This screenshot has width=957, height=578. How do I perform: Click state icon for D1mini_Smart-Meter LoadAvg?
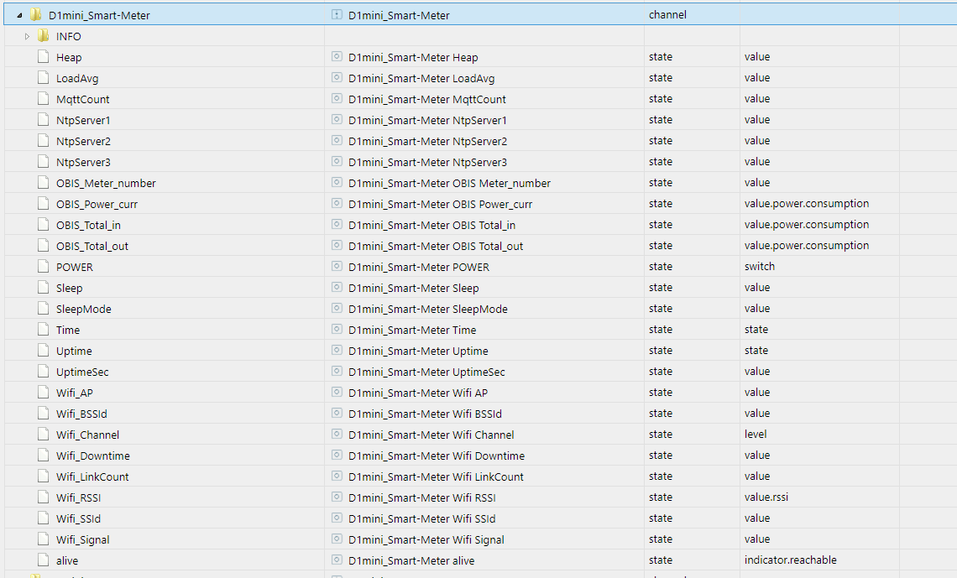[337, 77]
